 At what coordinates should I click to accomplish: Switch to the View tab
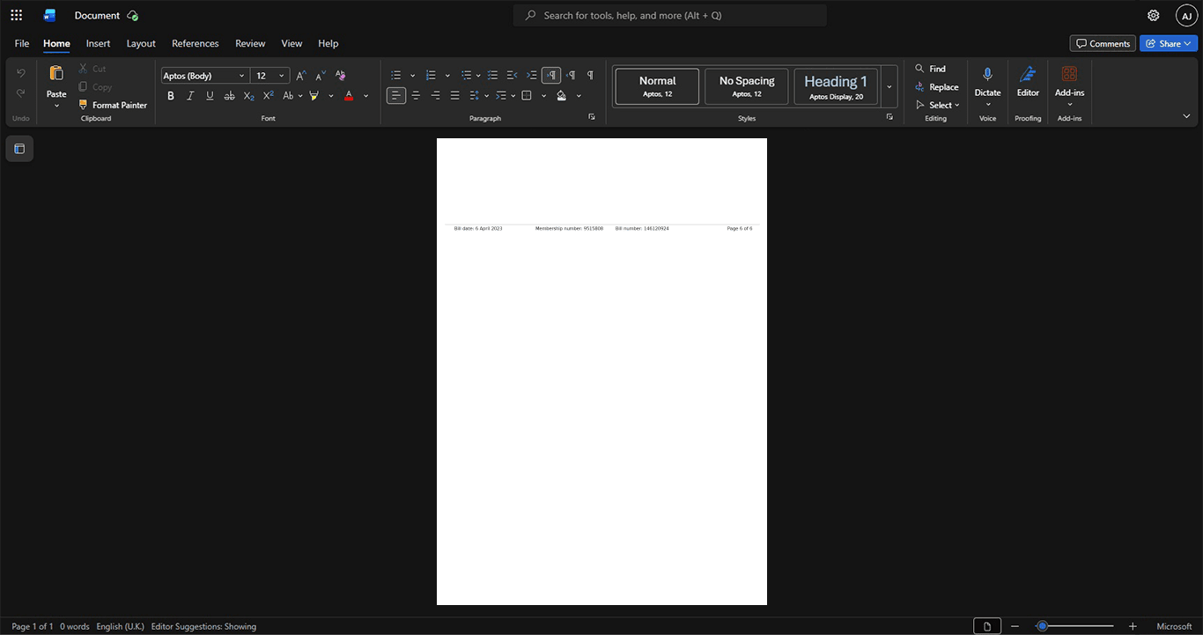click(292, 43)
